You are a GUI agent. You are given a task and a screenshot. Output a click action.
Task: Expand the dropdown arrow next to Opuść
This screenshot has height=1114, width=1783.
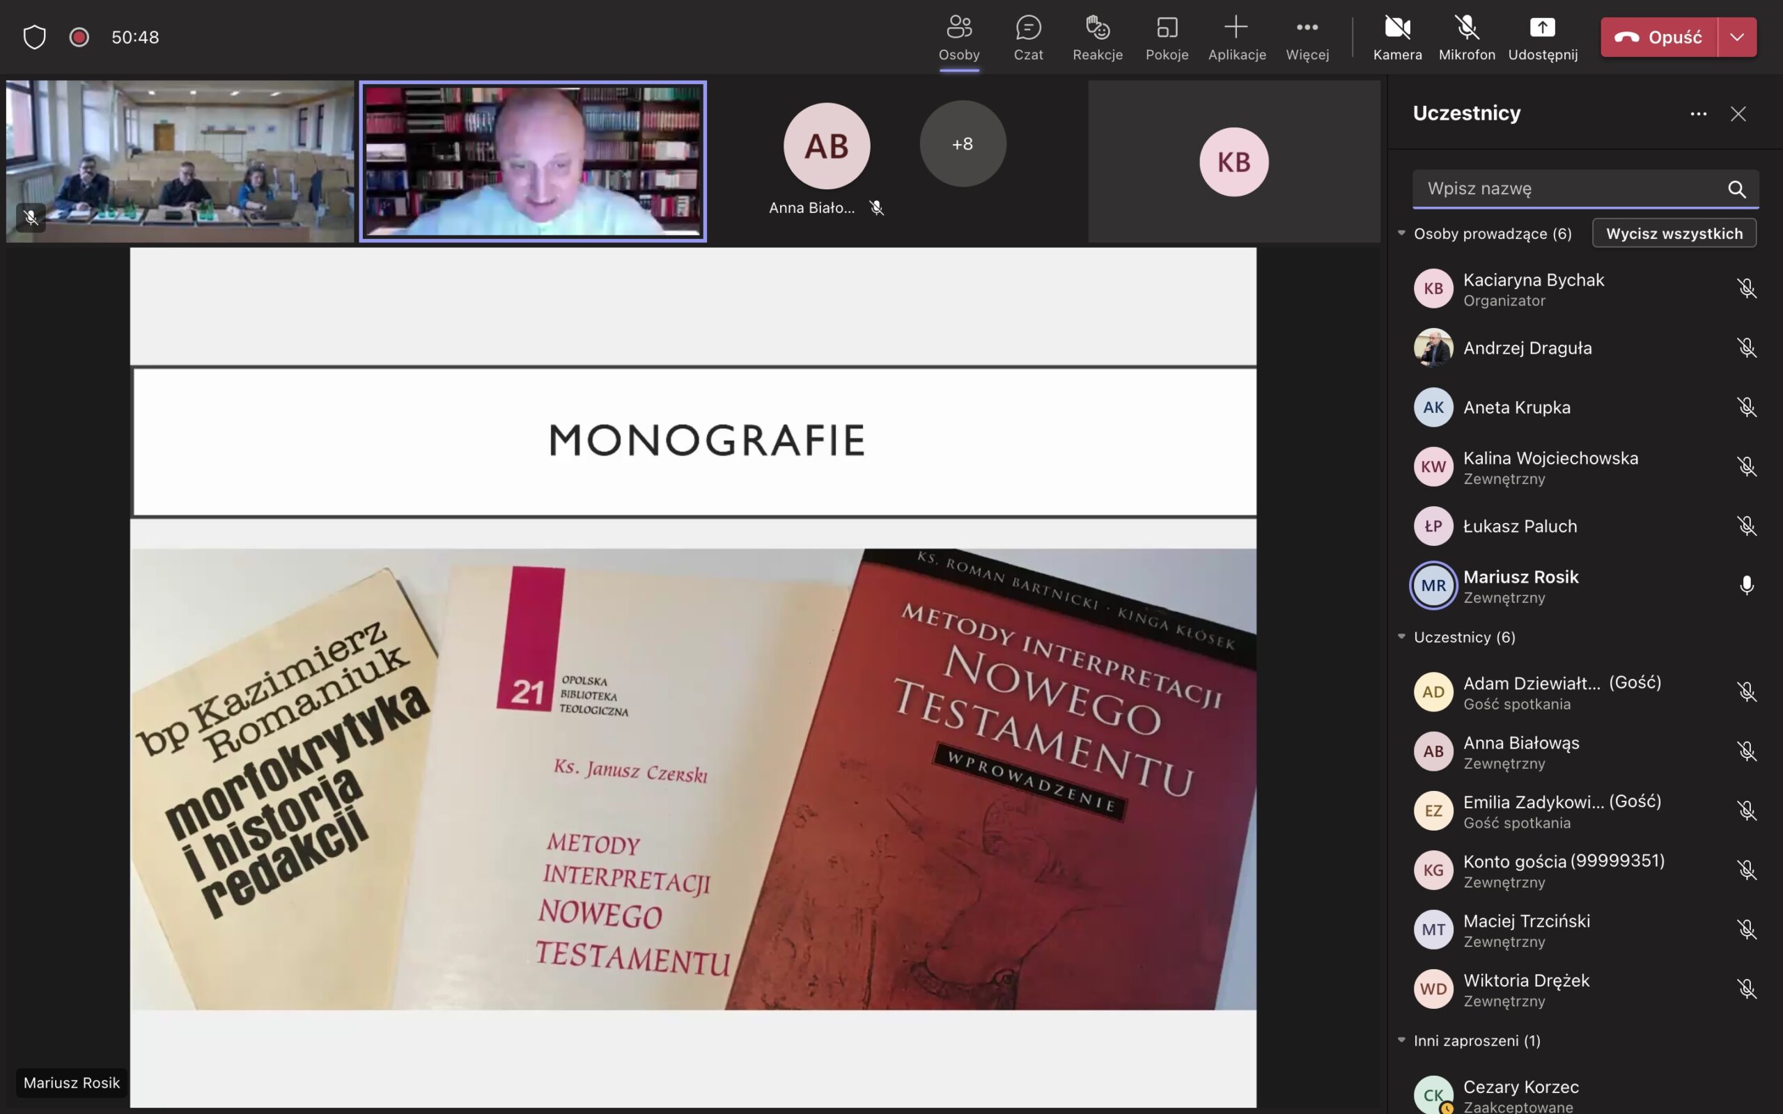pyautogui.click(x=1736, y=37)
